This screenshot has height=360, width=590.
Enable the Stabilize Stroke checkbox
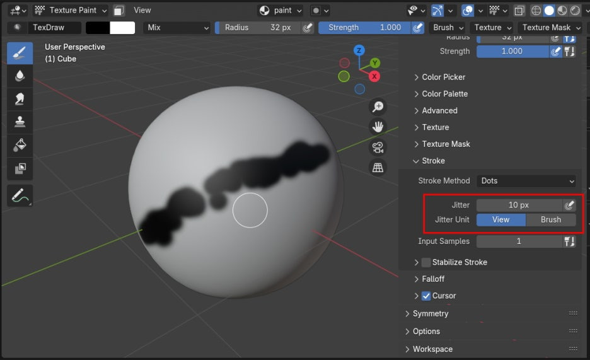[426, 262]
